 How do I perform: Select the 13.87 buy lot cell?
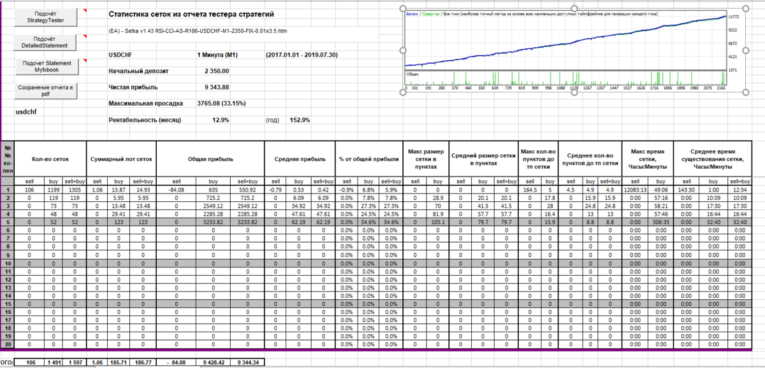118,189
